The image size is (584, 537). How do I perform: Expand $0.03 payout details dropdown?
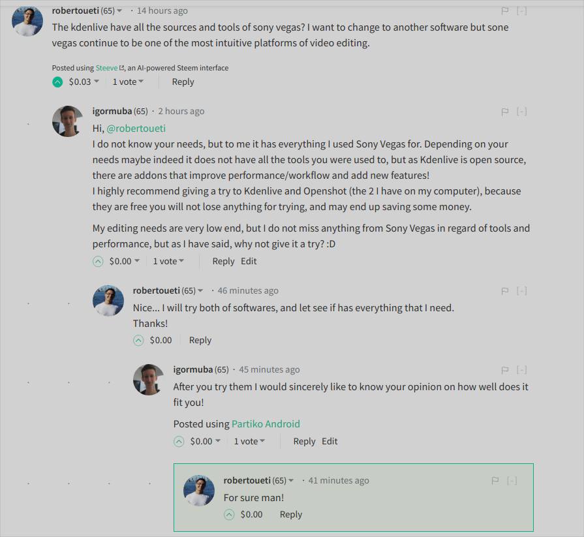pos(97,82)
